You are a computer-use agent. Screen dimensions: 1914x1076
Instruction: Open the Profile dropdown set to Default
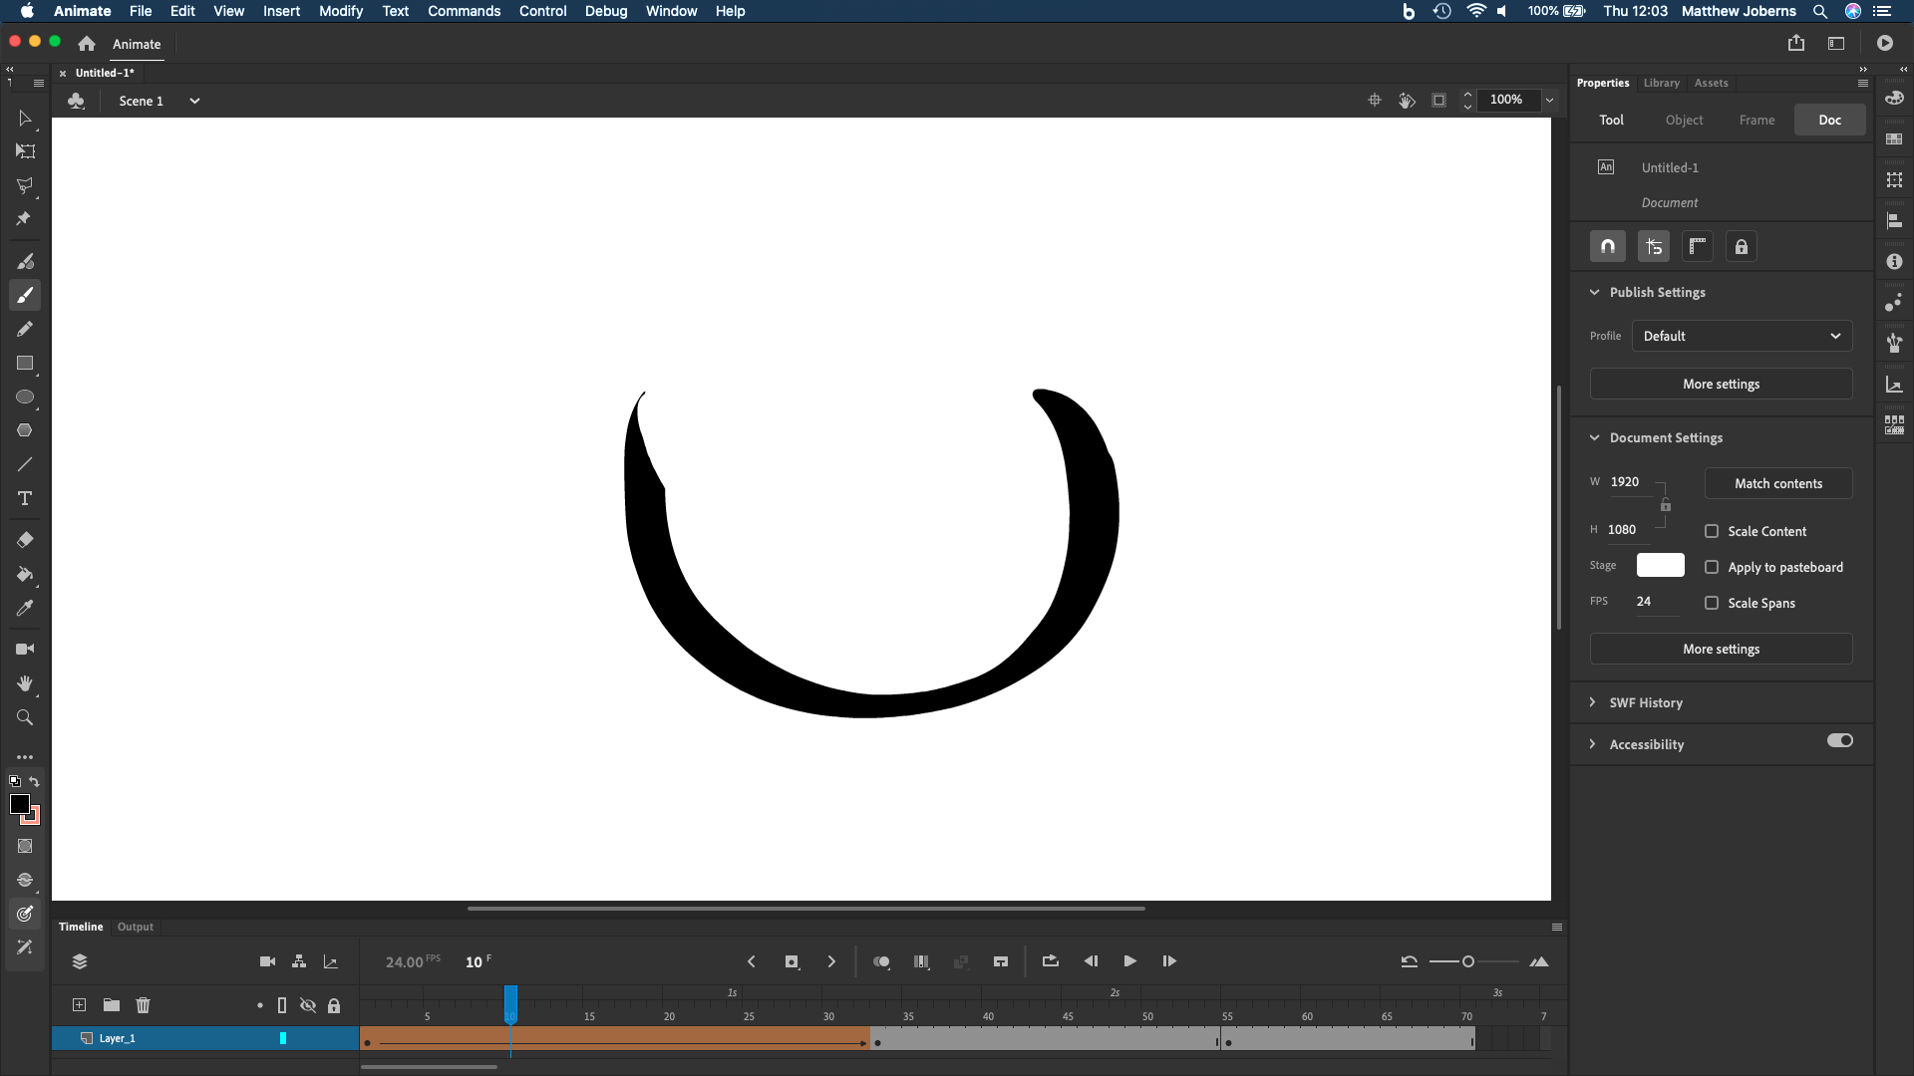[x=1741, y=336]
